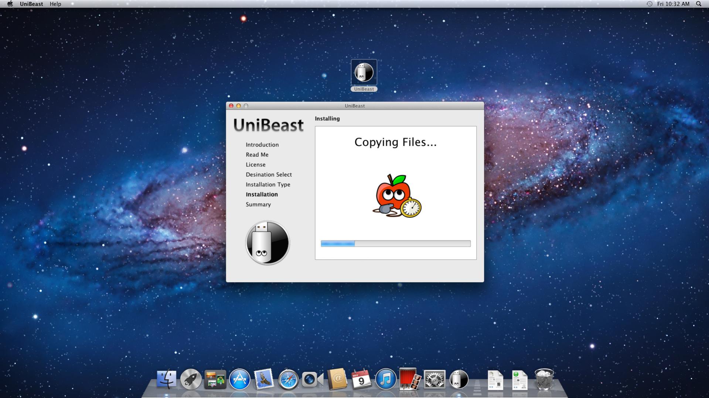Click the Desination Select step
Screen dimensions: 709x398
[269, 174]
